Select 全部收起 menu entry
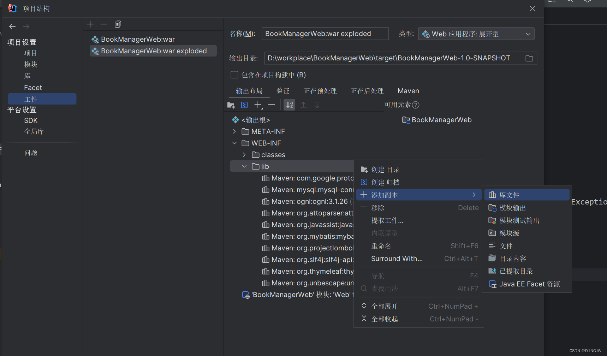Image resolution: width=607 pixels, height=356 pixels. 419,319
